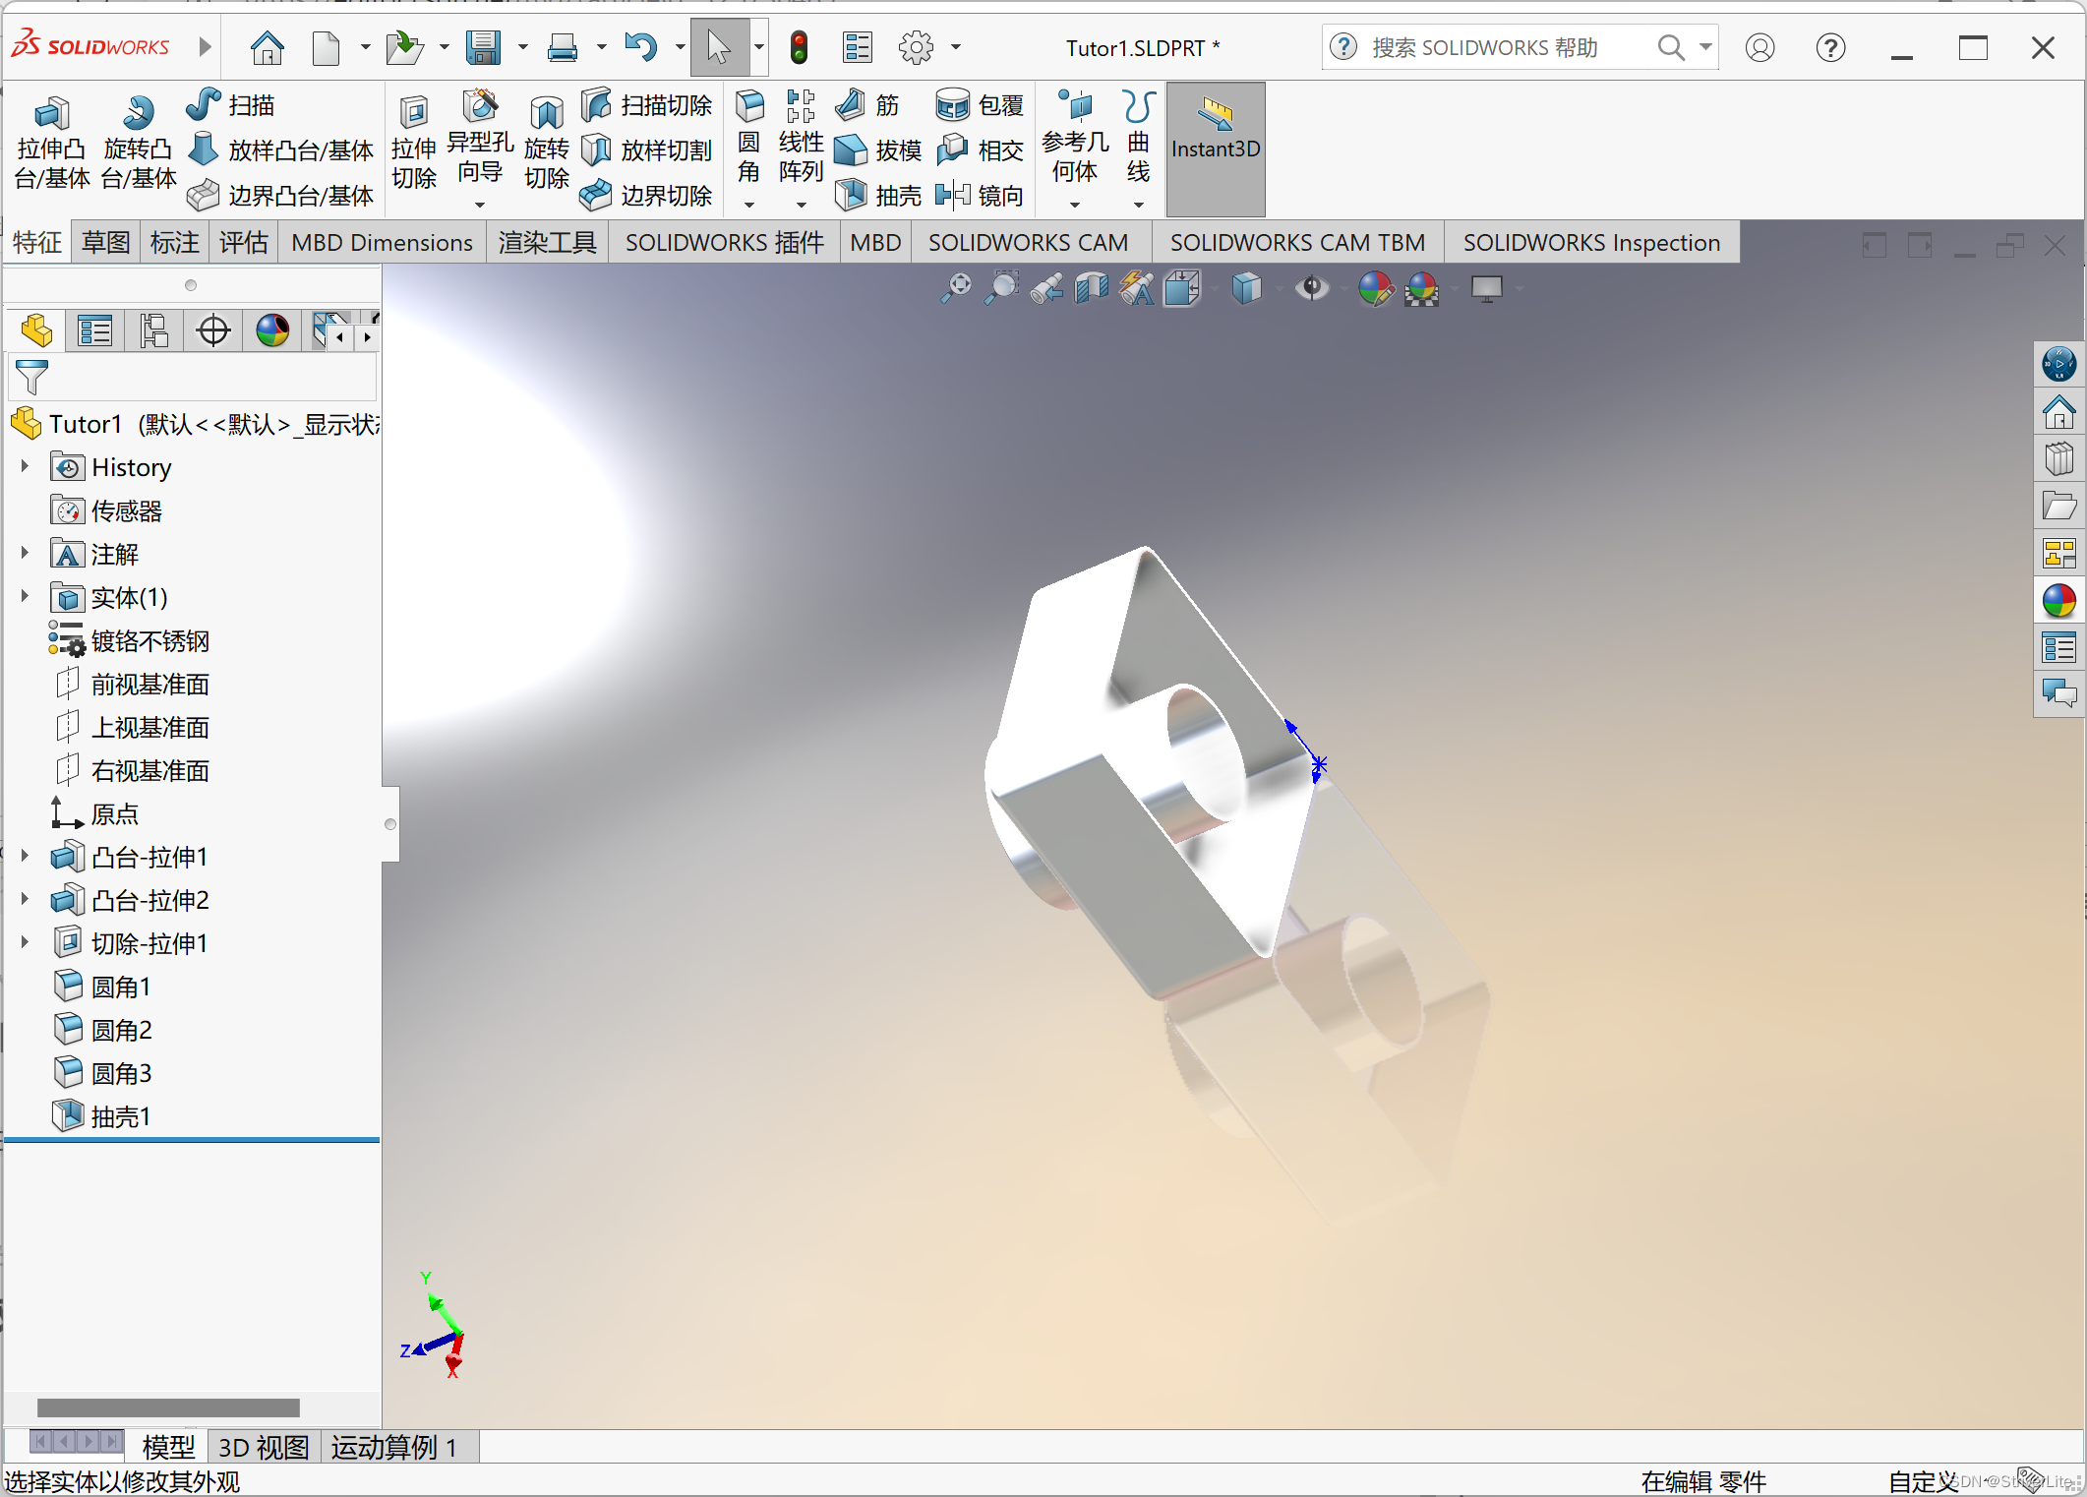The width and height of the screenshot is (2087, 1497).
Task: Expand the History folder in tree
Action: point(25,466)
